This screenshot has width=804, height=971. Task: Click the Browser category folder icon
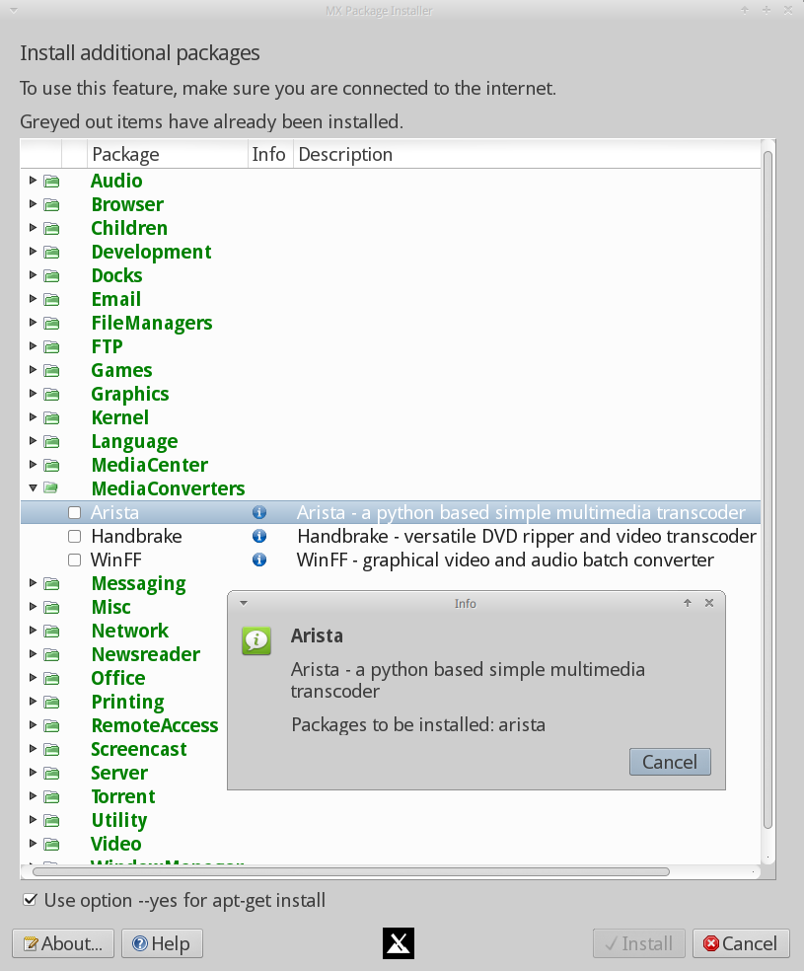(x=52, y=204)
